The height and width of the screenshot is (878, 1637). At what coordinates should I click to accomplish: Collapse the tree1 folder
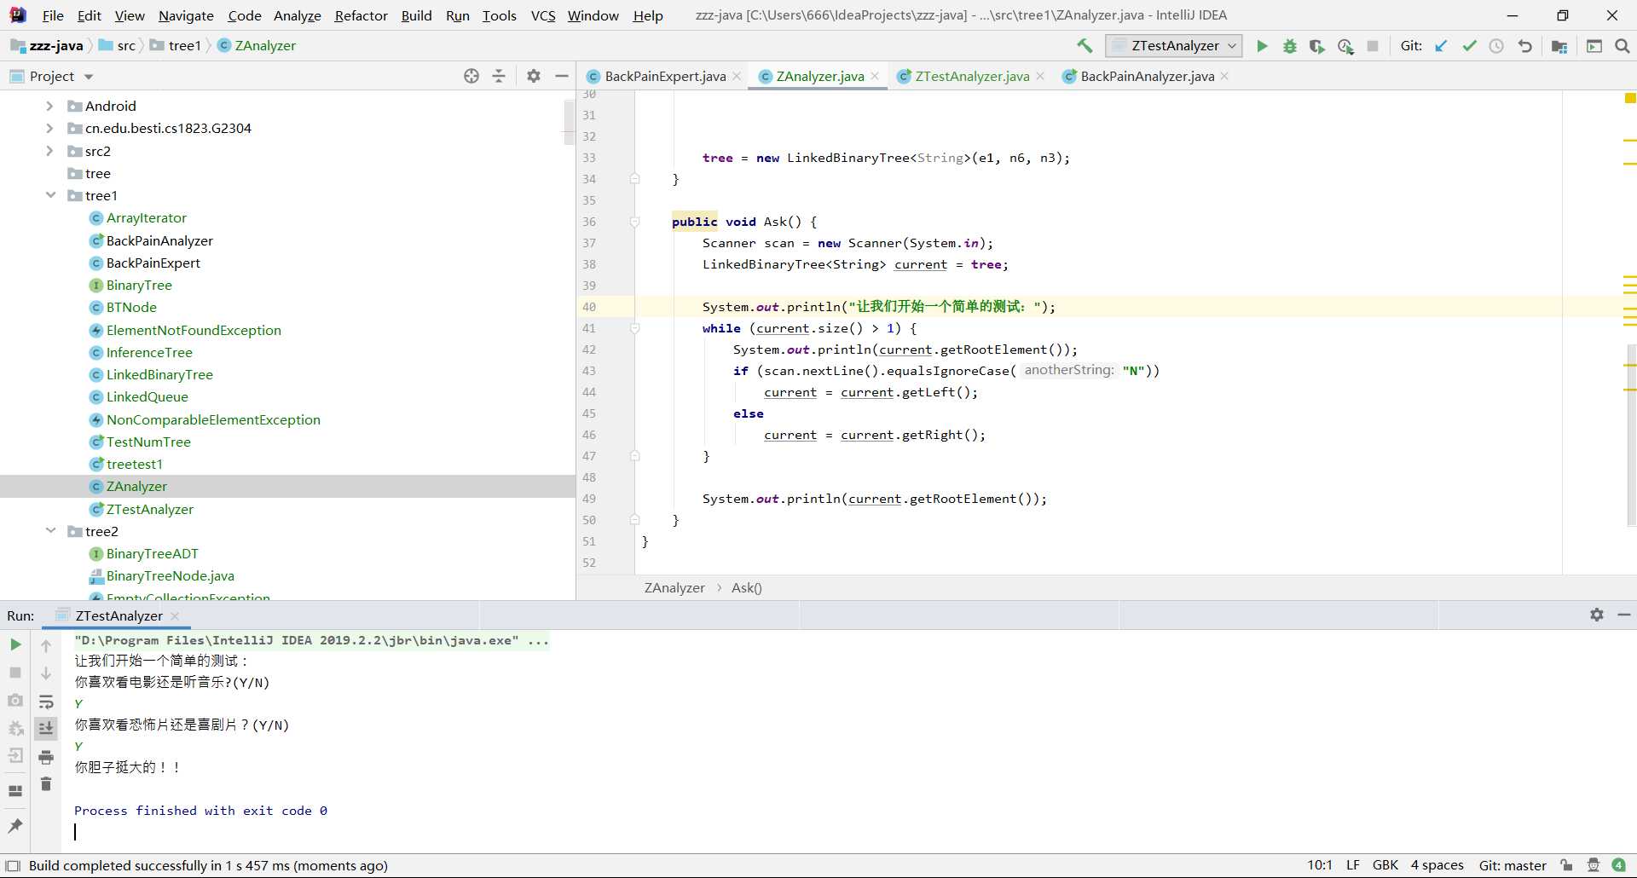pyautogui.click(x=50, y=195)
